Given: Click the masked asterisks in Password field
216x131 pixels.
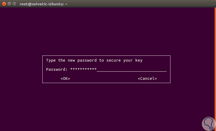Looking at the screenshot, I should (83, 69).
